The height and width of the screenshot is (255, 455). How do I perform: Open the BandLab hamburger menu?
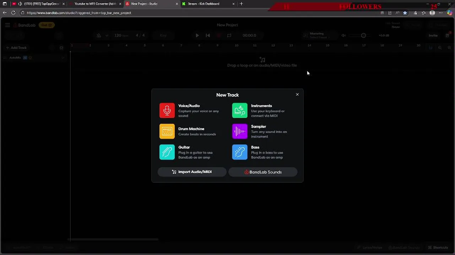(x=7, y=25)
